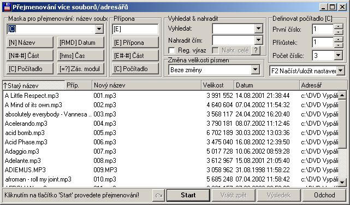Screen dimensions: 350x205
Task: Click the application icon in the title bar
Action: (x=7, y=7)
